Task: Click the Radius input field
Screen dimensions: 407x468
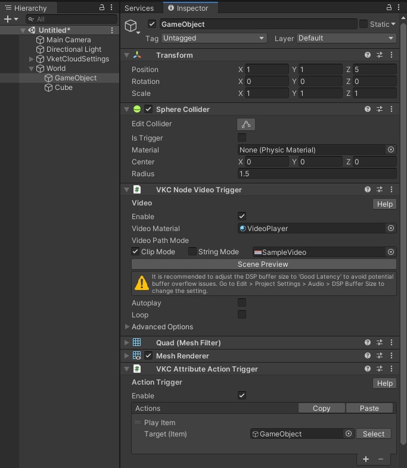Action: point(316,174)
